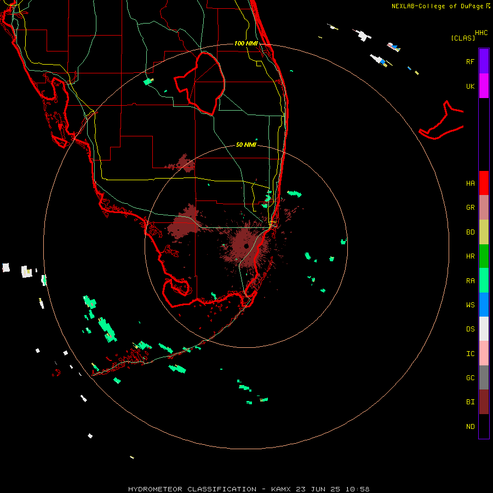The image size is (493, 493).
Task: Click the brown echo patch west of radar
Action: click(184, 222)
